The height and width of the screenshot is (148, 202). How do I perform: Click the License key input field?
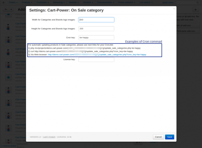96,59
